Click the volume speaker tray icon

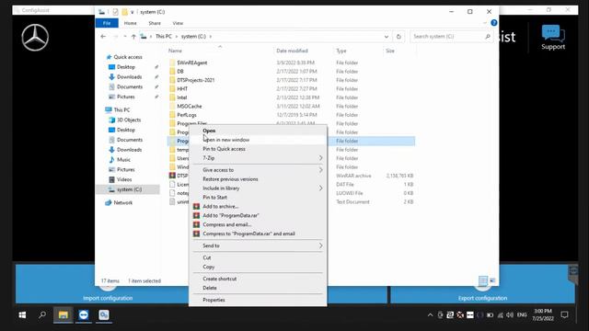[510, 314]
